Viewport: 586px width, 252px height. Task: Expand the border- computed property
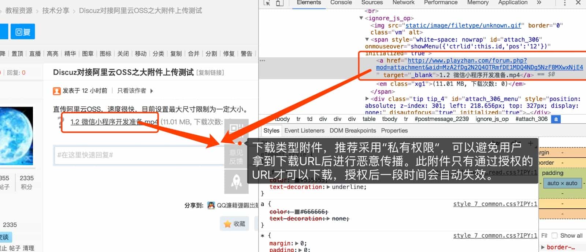[543, 247]
